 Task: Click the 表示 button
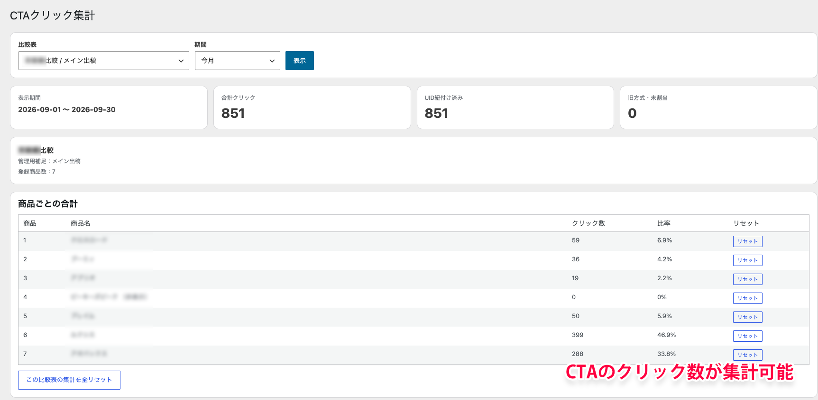click(300, 61)
